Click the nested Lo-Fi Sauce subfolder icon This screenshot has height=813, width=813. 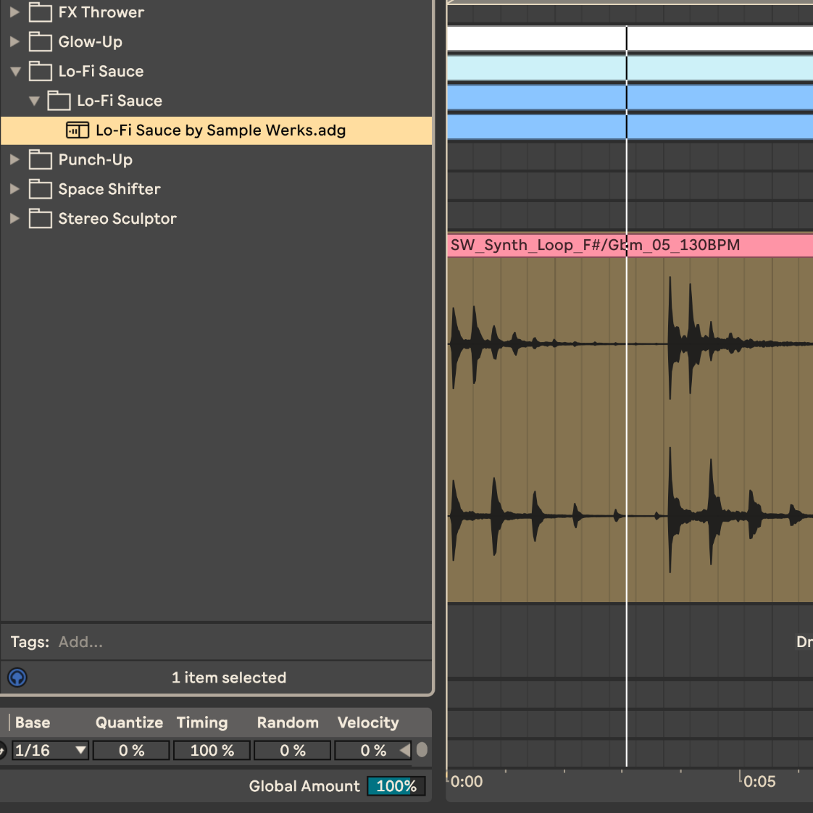(x=59, y=101)
